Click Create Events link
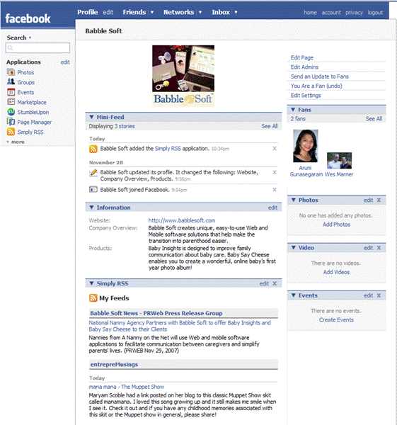The width and height of the screenshot is (397, 425). [336, 320]
